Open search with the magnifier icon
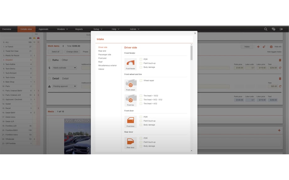The width and height of the screenshot is (289, 180). point(266,29)
